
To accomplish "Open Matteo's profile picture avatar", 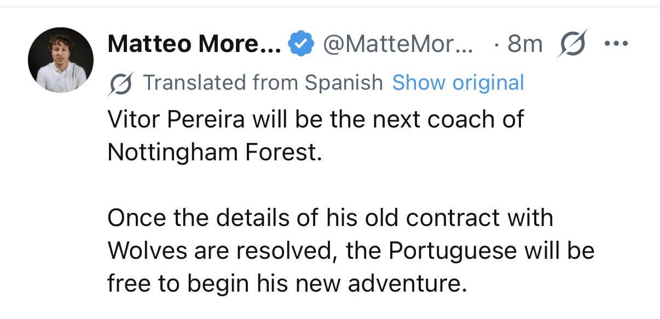I will [x=61, y=60].
